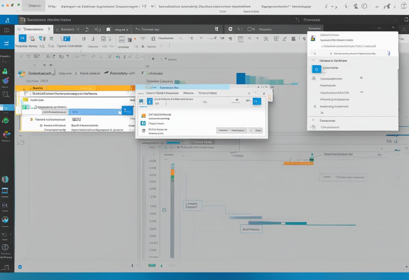Click the green progress bar in the status bar
This screenshot has width=409, height=280.
coord(152,266)
